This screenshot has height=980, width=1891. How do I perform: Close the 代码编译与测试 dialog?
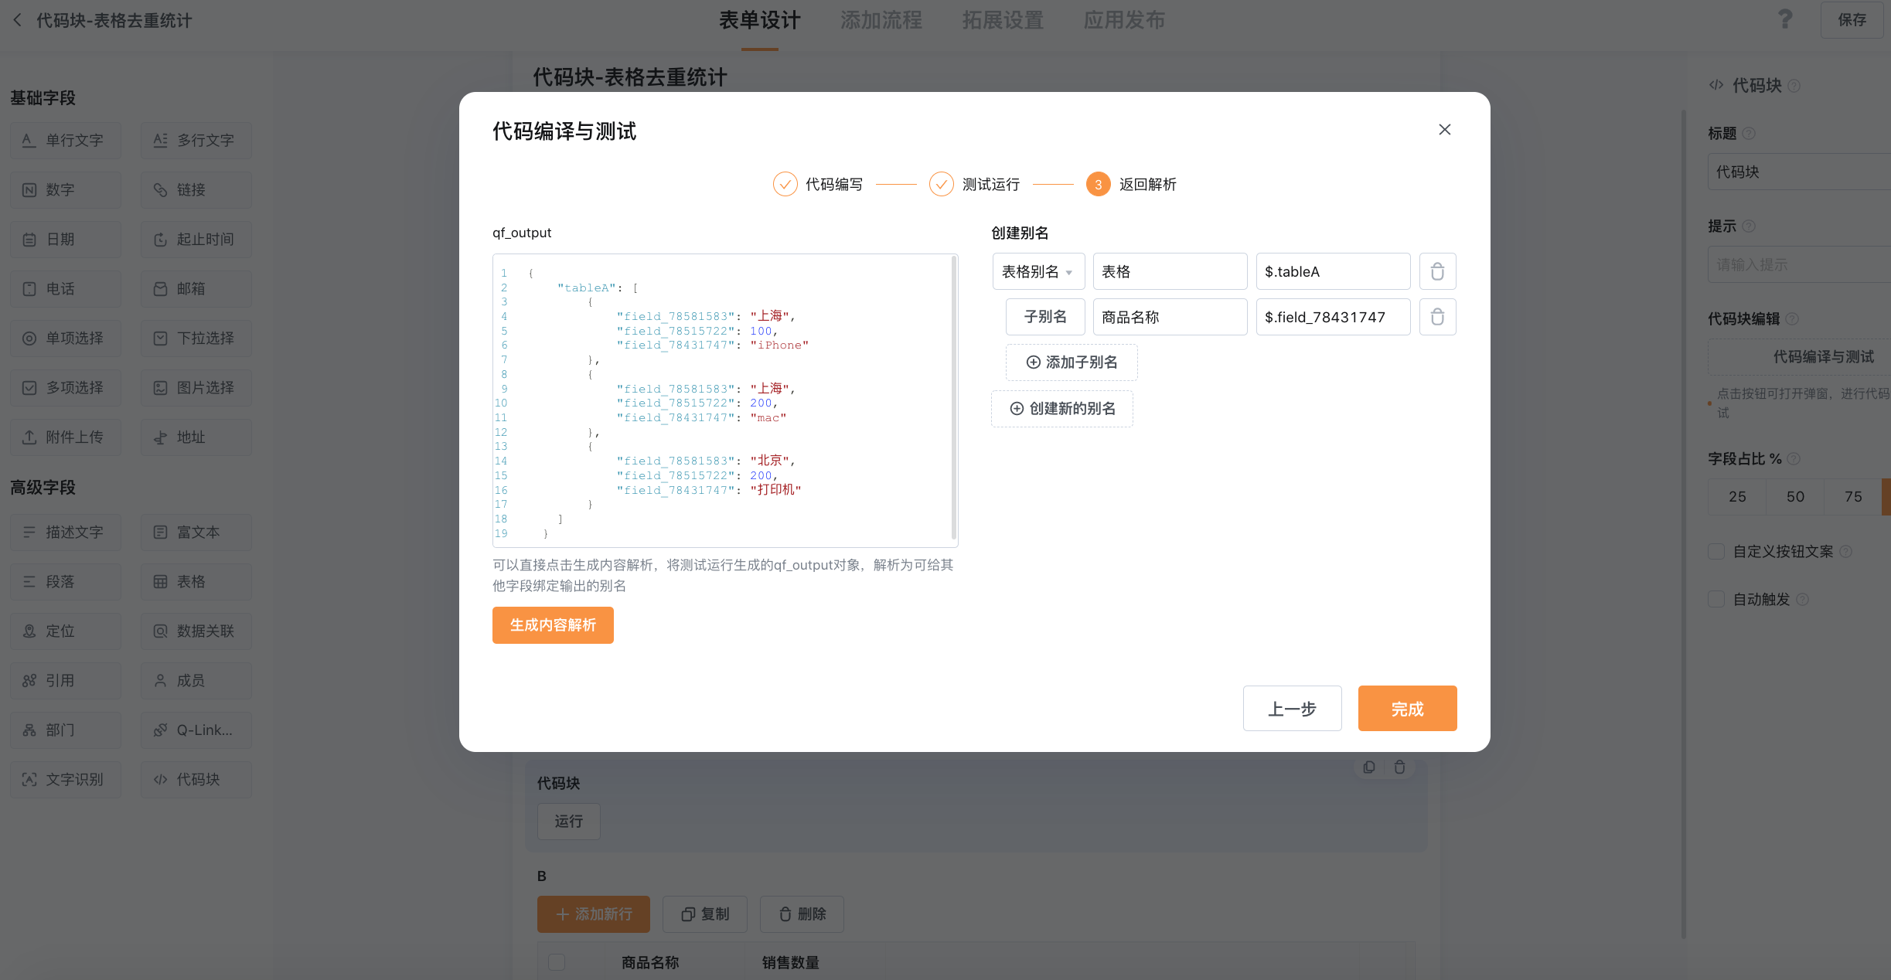1444,130
